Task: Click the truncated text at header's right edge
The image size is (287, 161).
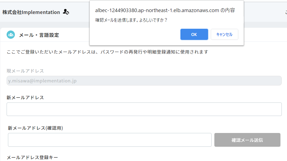Action: pos(286,12)
